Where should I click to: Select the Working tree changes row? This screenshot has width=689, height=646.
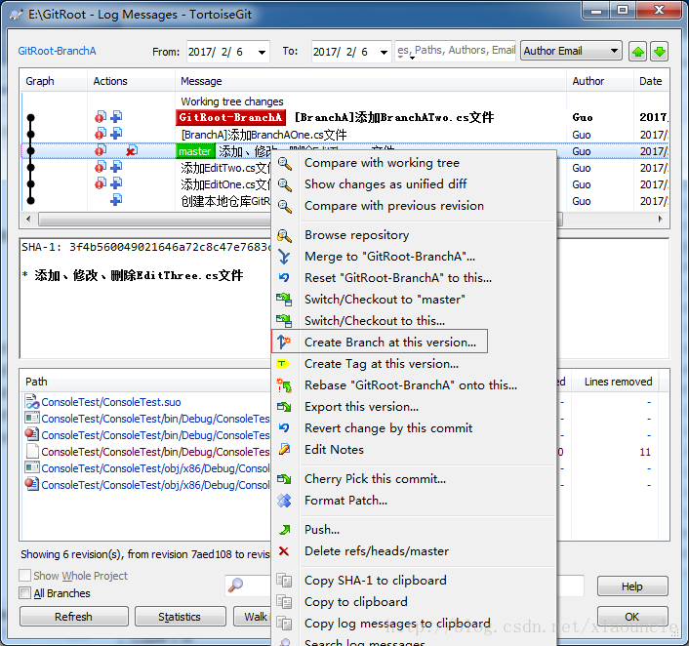(x=344, y=101)
